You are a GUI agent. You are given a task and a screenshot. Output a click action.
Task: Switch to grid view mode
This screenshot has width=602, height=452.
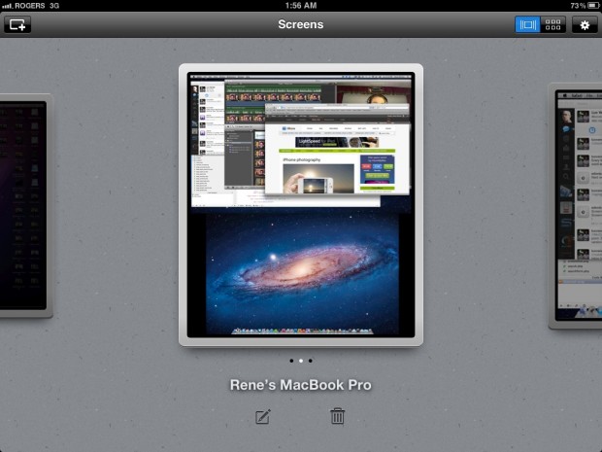552,25
